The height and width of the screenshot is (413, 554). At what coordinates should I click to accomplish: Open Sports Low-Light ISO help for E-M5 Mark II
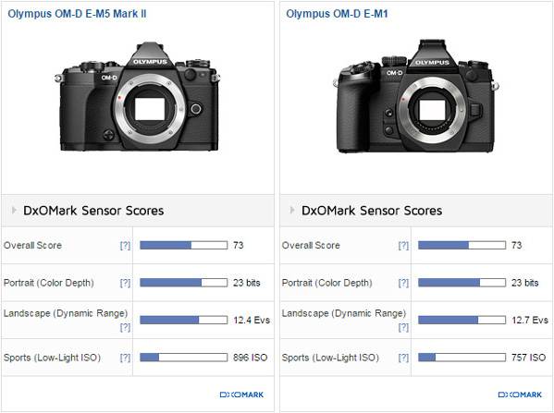(x=125, y=358)
